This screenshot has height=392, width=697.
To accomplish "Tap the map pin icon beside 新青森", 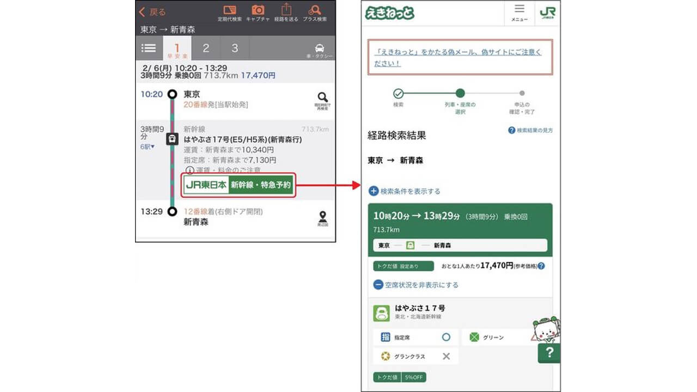I will pos(323,218).
